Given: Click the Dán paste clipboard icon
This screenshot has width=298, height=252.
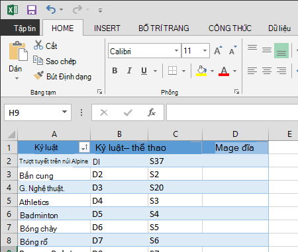Looking at the screenshot, I should [19, 51].
